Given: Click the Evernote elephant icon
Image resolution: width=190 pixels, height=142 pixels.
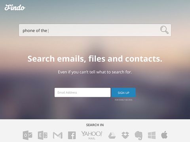Looking at the screenshot, I should pos(139,135).
